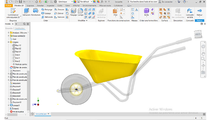Switch to the Inspecter tab

tap(50, 5)
